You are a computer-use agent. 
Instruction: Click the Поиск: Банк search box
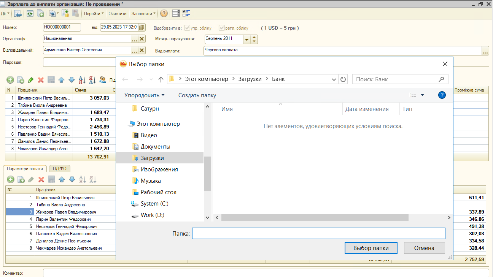coord(400,79)
